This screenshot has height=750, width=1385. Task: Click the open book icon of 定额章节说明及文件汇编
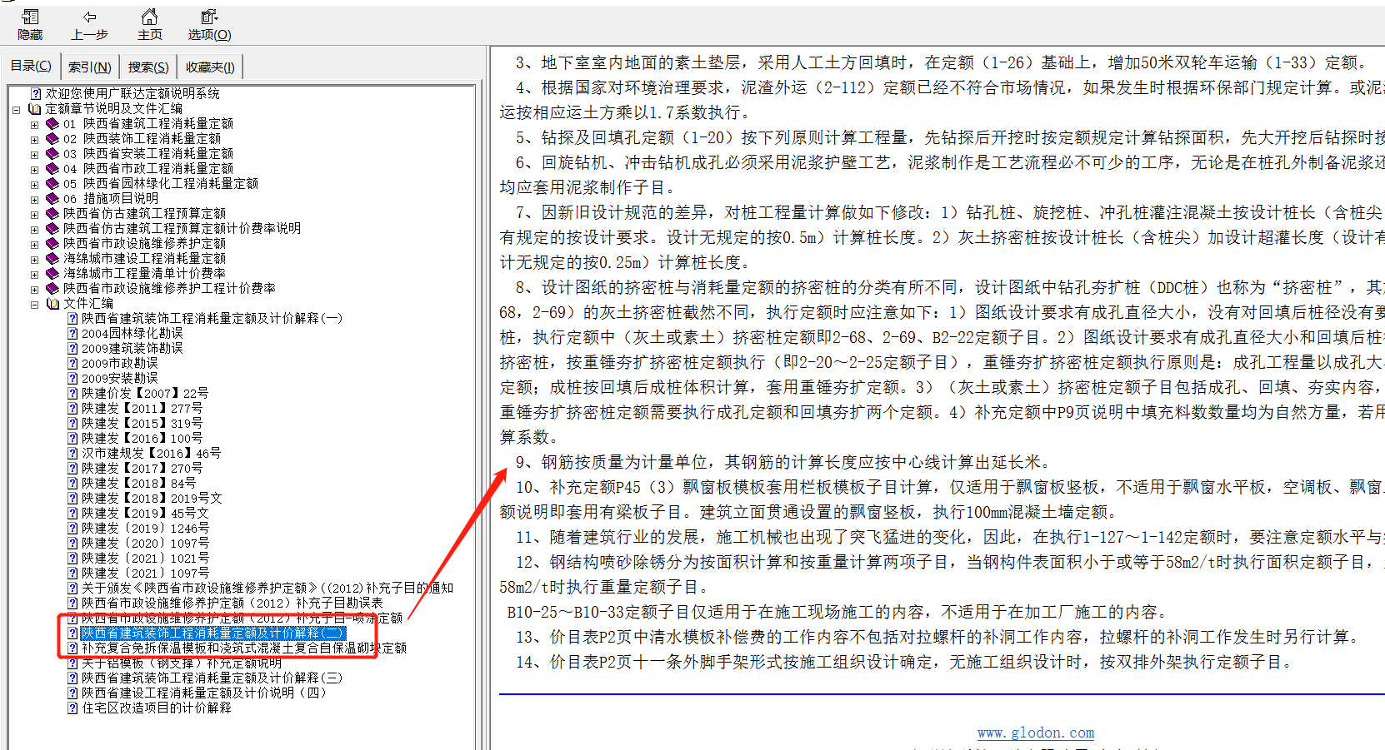34,108
